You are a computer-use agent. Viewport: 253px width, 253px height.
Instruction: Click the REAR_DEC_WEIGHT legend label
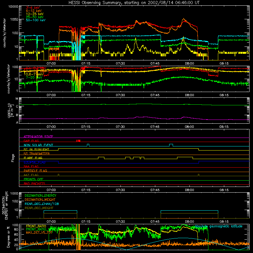point(39,208)
